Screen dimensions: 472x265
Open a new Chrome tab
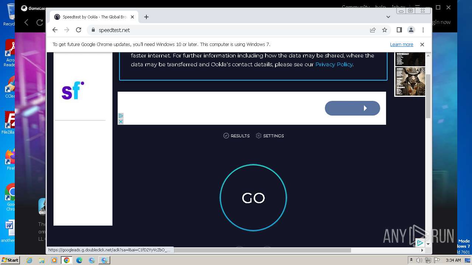coord(146,17)
